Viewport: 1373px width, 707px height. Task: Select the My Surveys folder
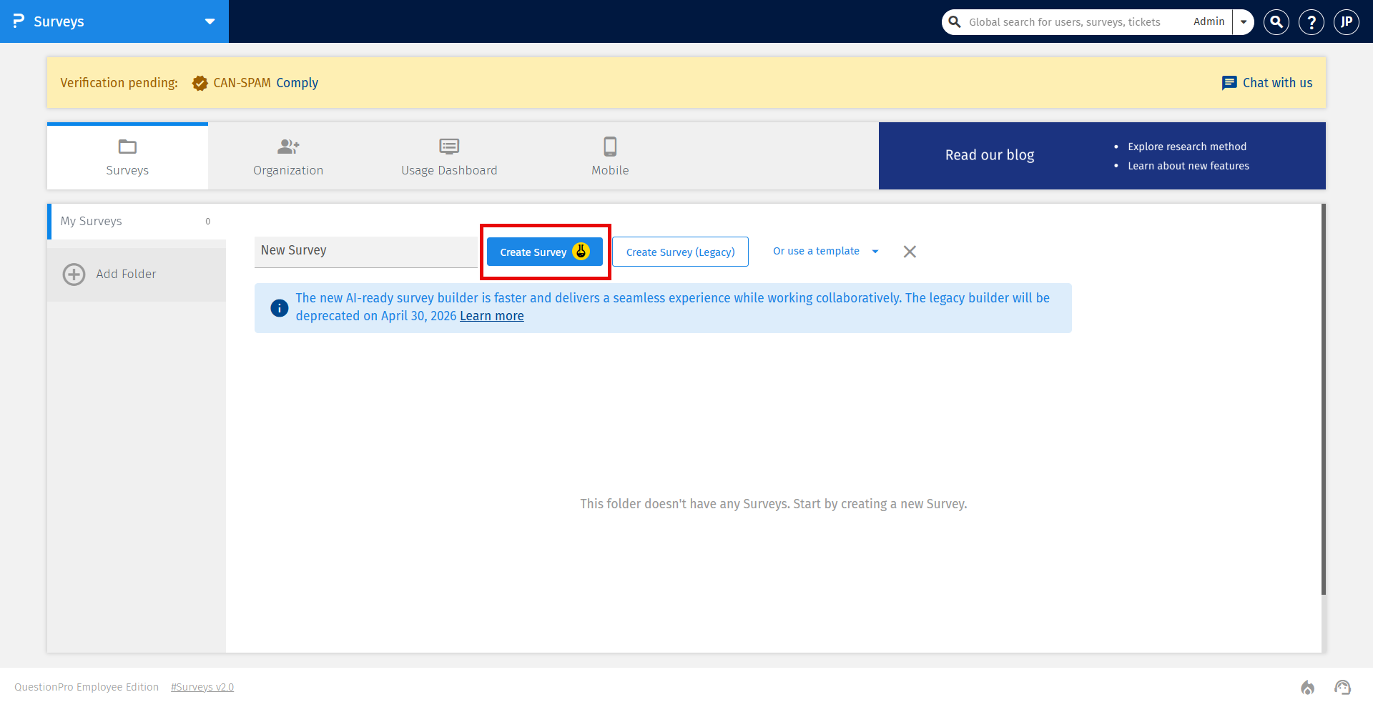pos(92,221)
